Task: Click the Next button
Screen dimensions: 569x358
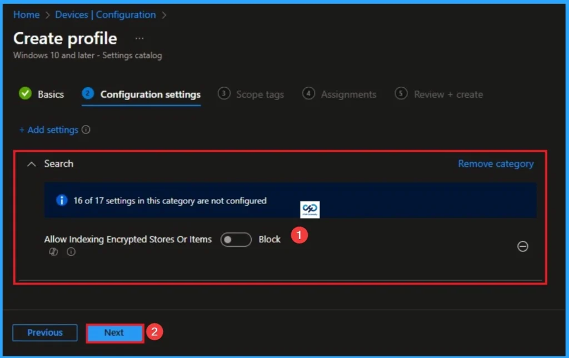Action: 114,332
